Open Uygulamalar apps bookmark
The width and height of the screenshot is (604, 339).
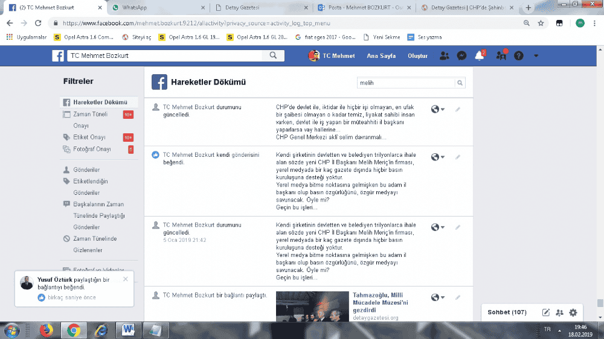[26, 37]
